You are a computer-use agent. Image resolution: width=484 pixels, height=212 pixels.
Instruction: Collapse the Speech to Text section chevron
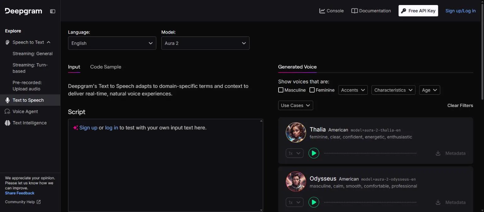pyautogui.click(x=49, y=42)
